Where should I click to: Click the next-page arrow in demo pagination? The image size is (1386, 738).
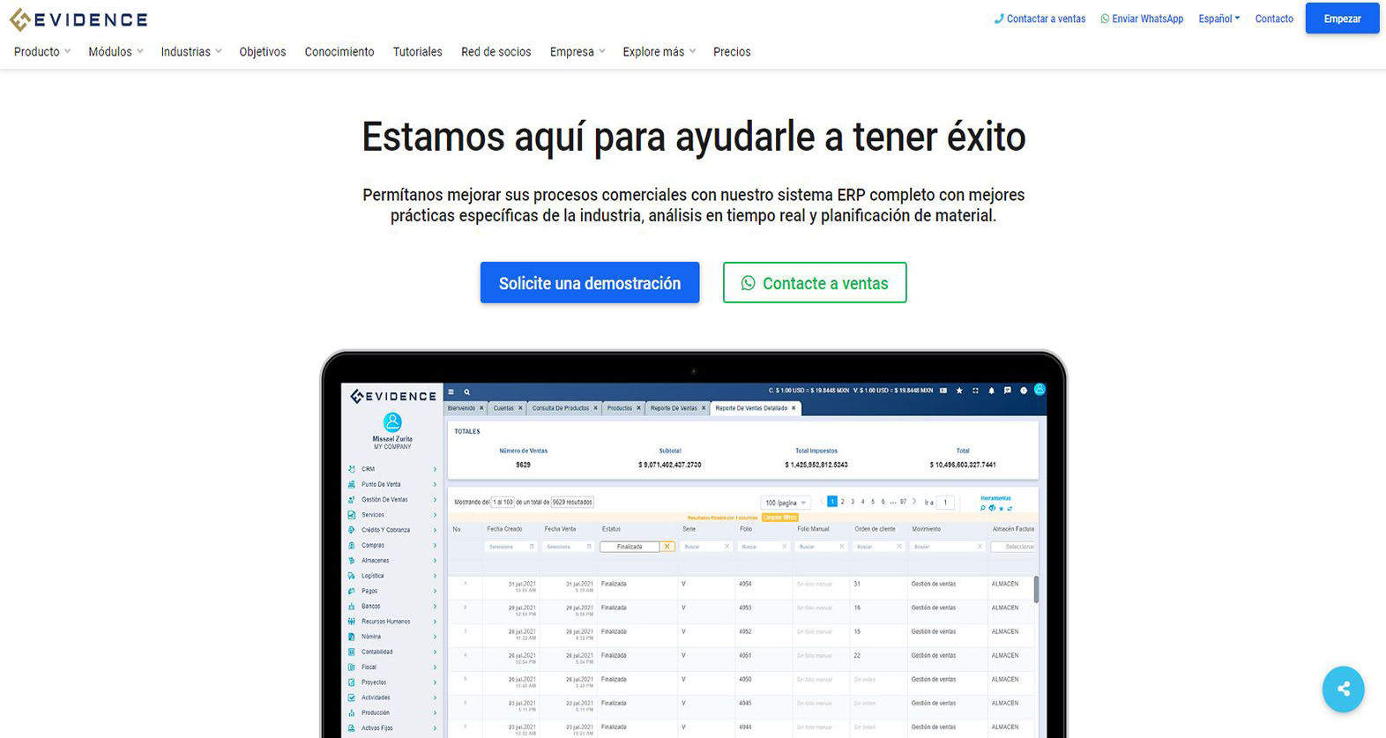[x=914, y=502]
